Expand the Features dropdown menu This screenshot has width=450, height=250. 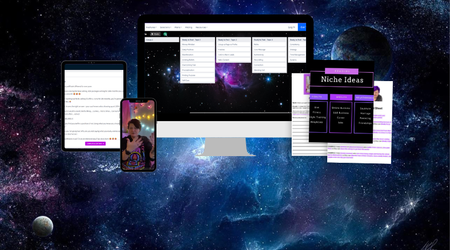[150, 27]
